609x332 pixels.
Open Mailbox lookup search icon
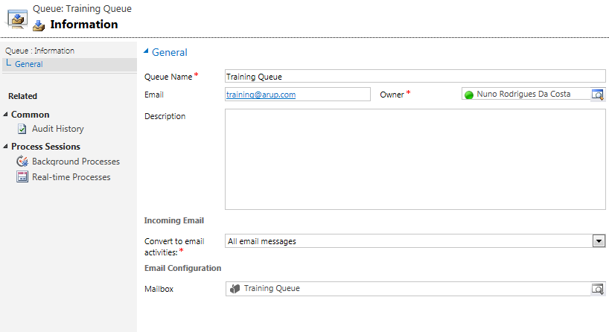[x=597, y=289]
